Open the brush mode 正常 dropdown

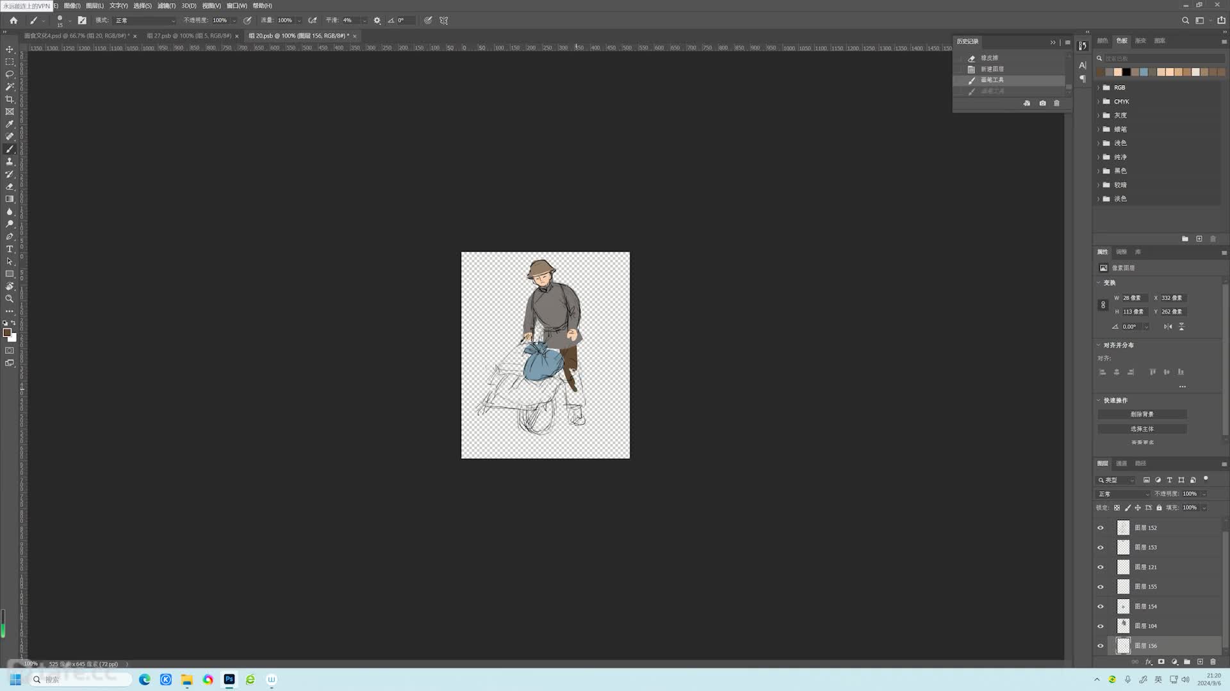click(145, 20)
